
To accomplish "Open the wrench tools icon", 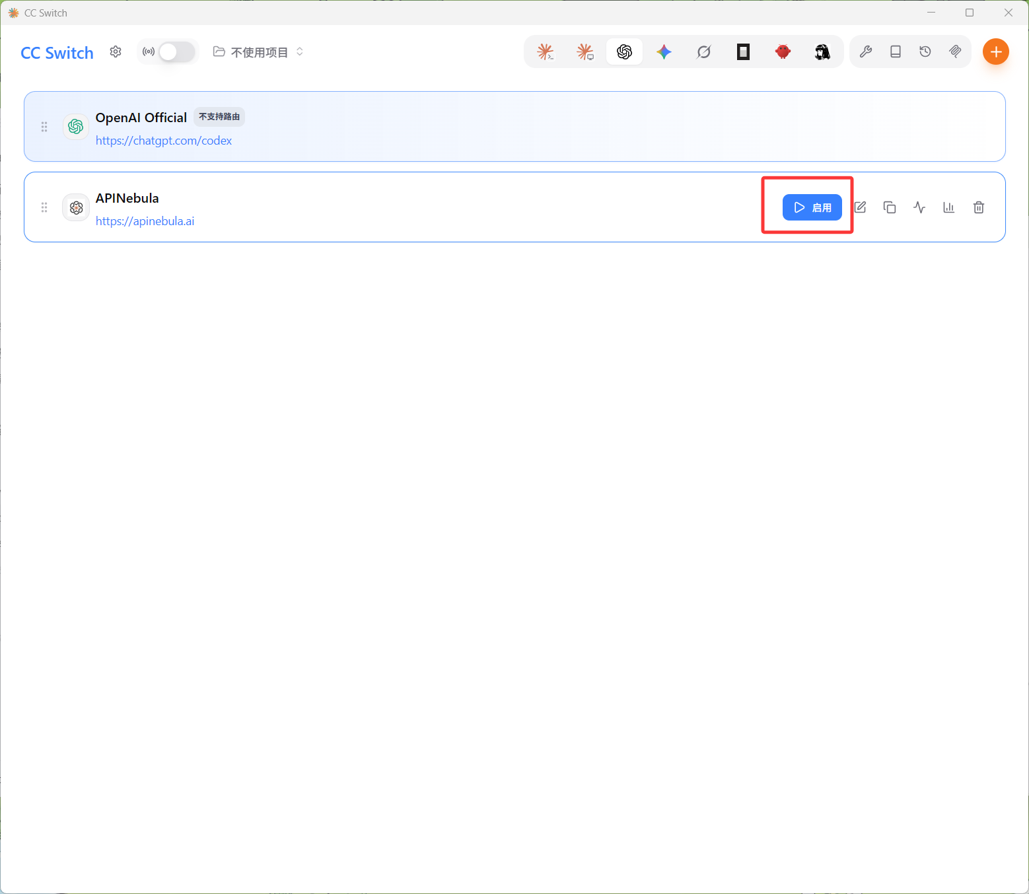I will (866, 52).
